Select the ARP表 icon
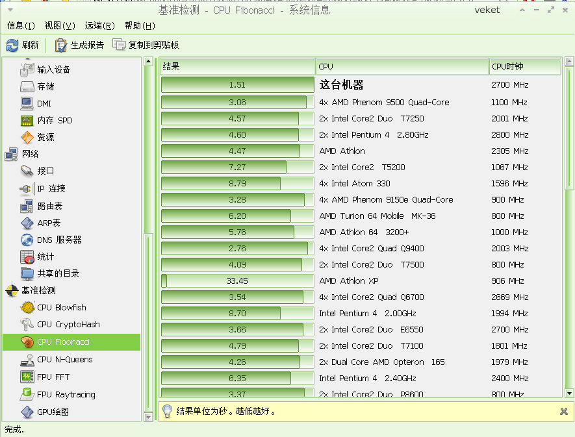This screenshot has height=437, width=575. 27,223
